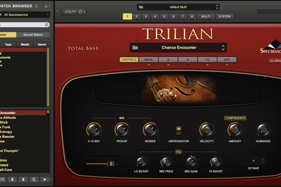Click the MID FREQ EQ knob
The image size is (281, 187).
pos(166,162)
